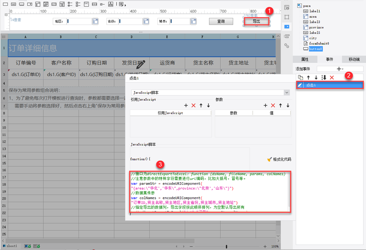Open the widget settings blue dropdown icon
Viewport: 366px width, 250px height.
[x=287, y=26]
